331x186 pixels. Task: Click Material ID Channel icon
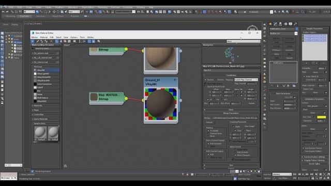[x=74, y=41]
